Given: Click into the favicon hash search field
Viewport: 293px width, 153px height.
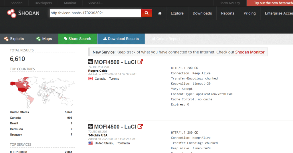Looking at the screenshot, I should [x=95, y=13].
